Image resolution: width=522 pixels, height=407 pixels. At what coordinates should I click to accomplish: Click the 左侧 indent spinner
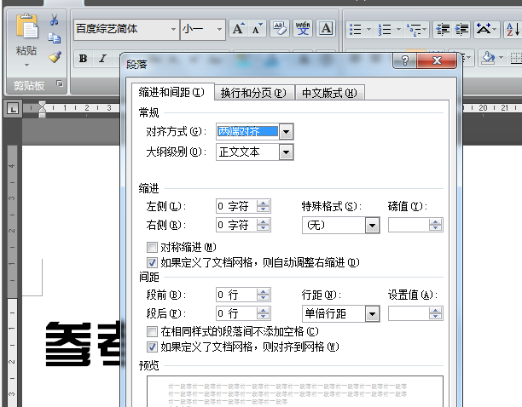click(x=263, y=206)
